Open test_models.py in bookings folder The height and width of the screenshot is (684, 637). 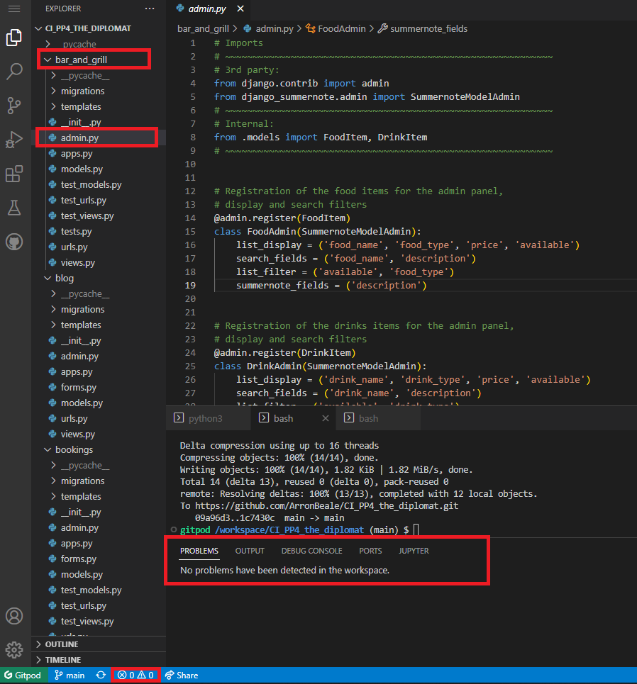(91, 590)
